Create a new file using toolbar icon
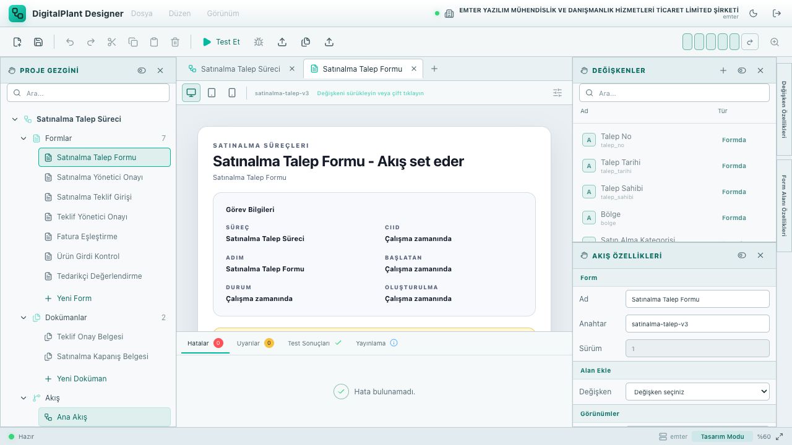This screenshot has height=445, width=792. point(17,42)
